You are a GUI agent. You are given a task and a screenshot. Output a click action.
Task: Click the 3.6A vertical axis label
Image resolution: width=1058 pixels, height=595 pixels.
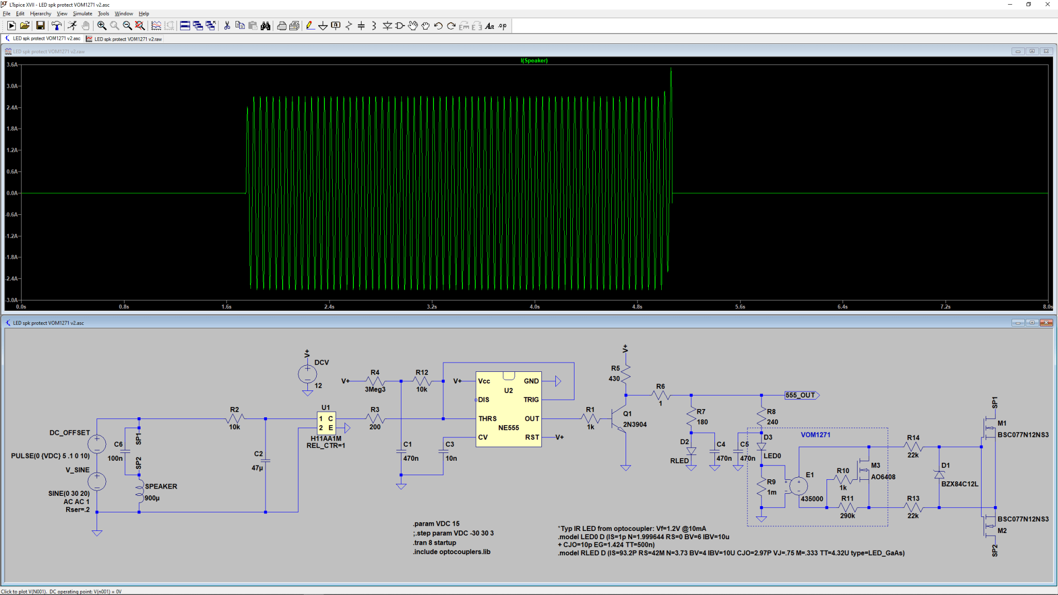tap(12, 65)
